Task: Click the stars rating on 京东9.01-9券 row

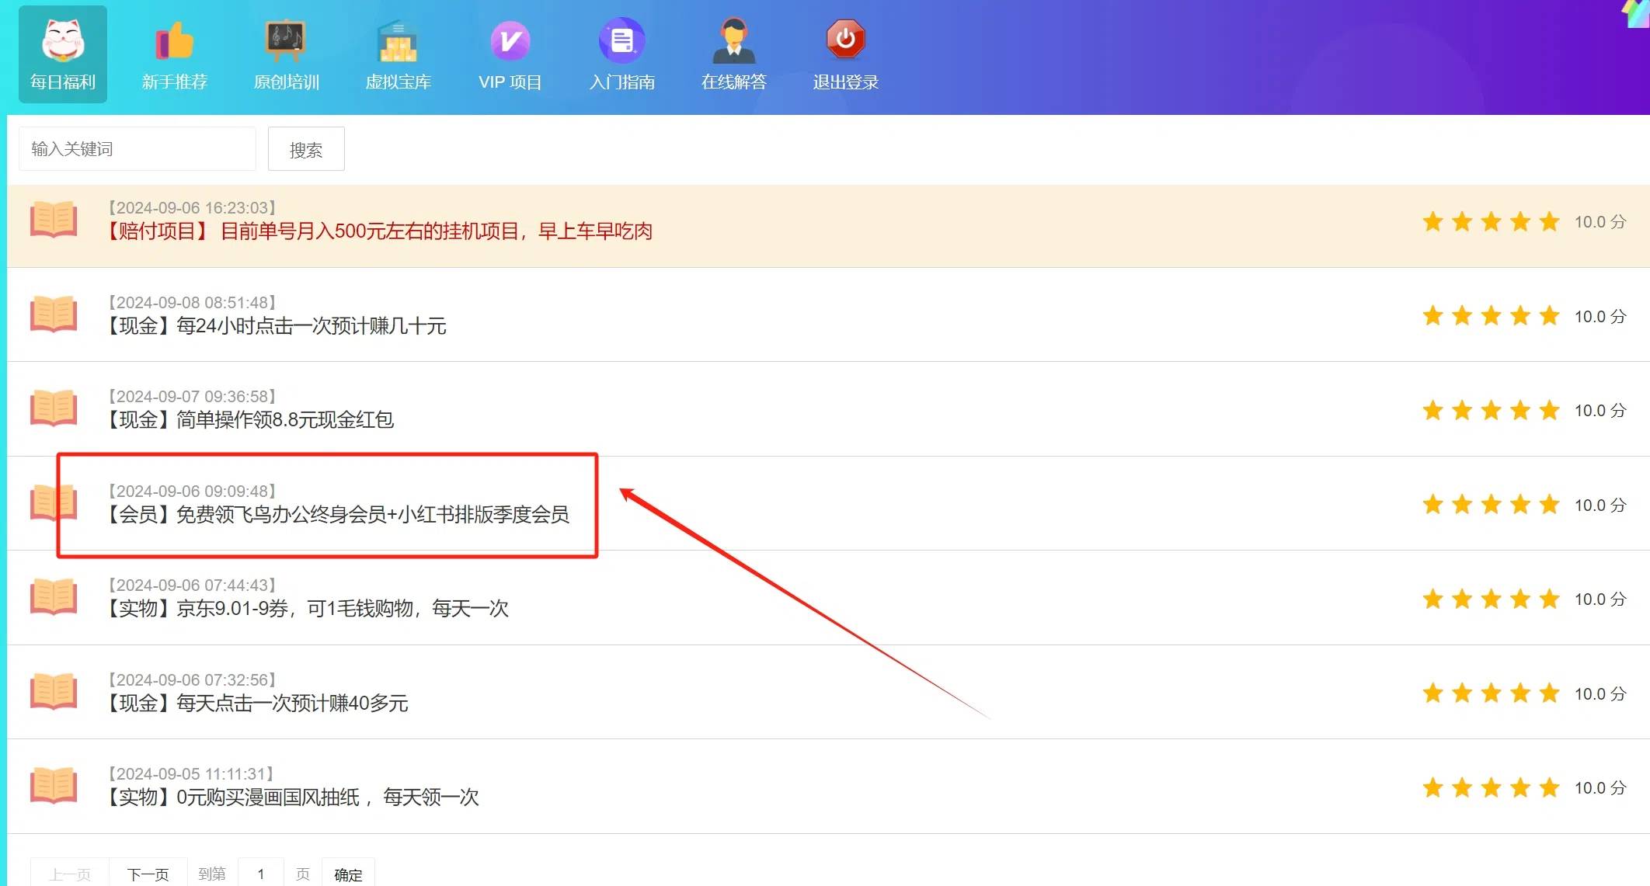Action: click(x=1491, y=599)
